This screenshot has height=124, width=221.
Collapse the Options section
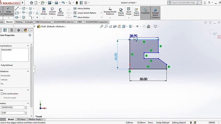pyautogui.click(x=28, y=90)
